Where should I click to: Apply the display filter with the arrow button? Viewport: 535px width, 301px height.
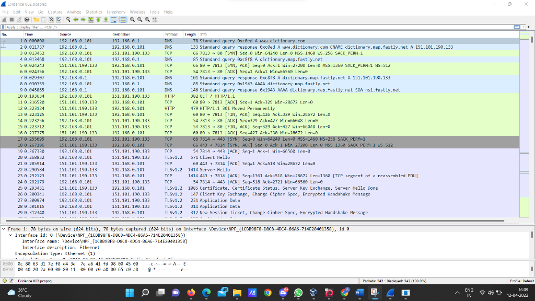[x=516, y=27]
